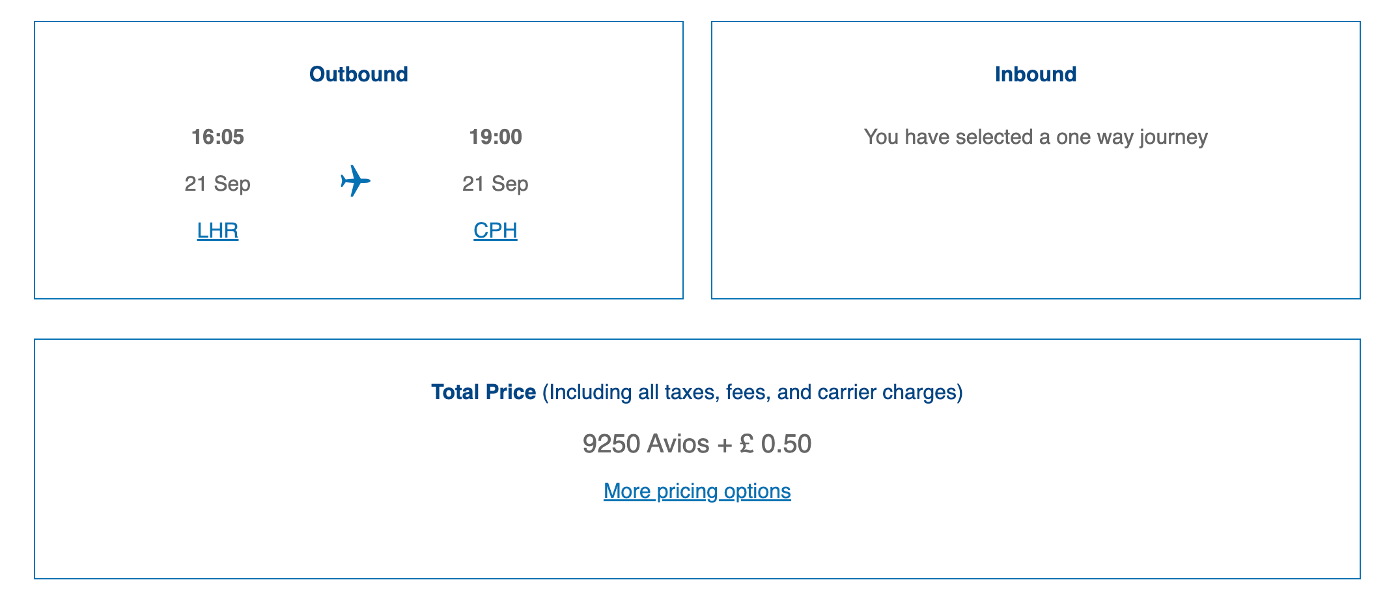
Task: Click the 21 Sep date under 16:05
Action: (217, 184)
